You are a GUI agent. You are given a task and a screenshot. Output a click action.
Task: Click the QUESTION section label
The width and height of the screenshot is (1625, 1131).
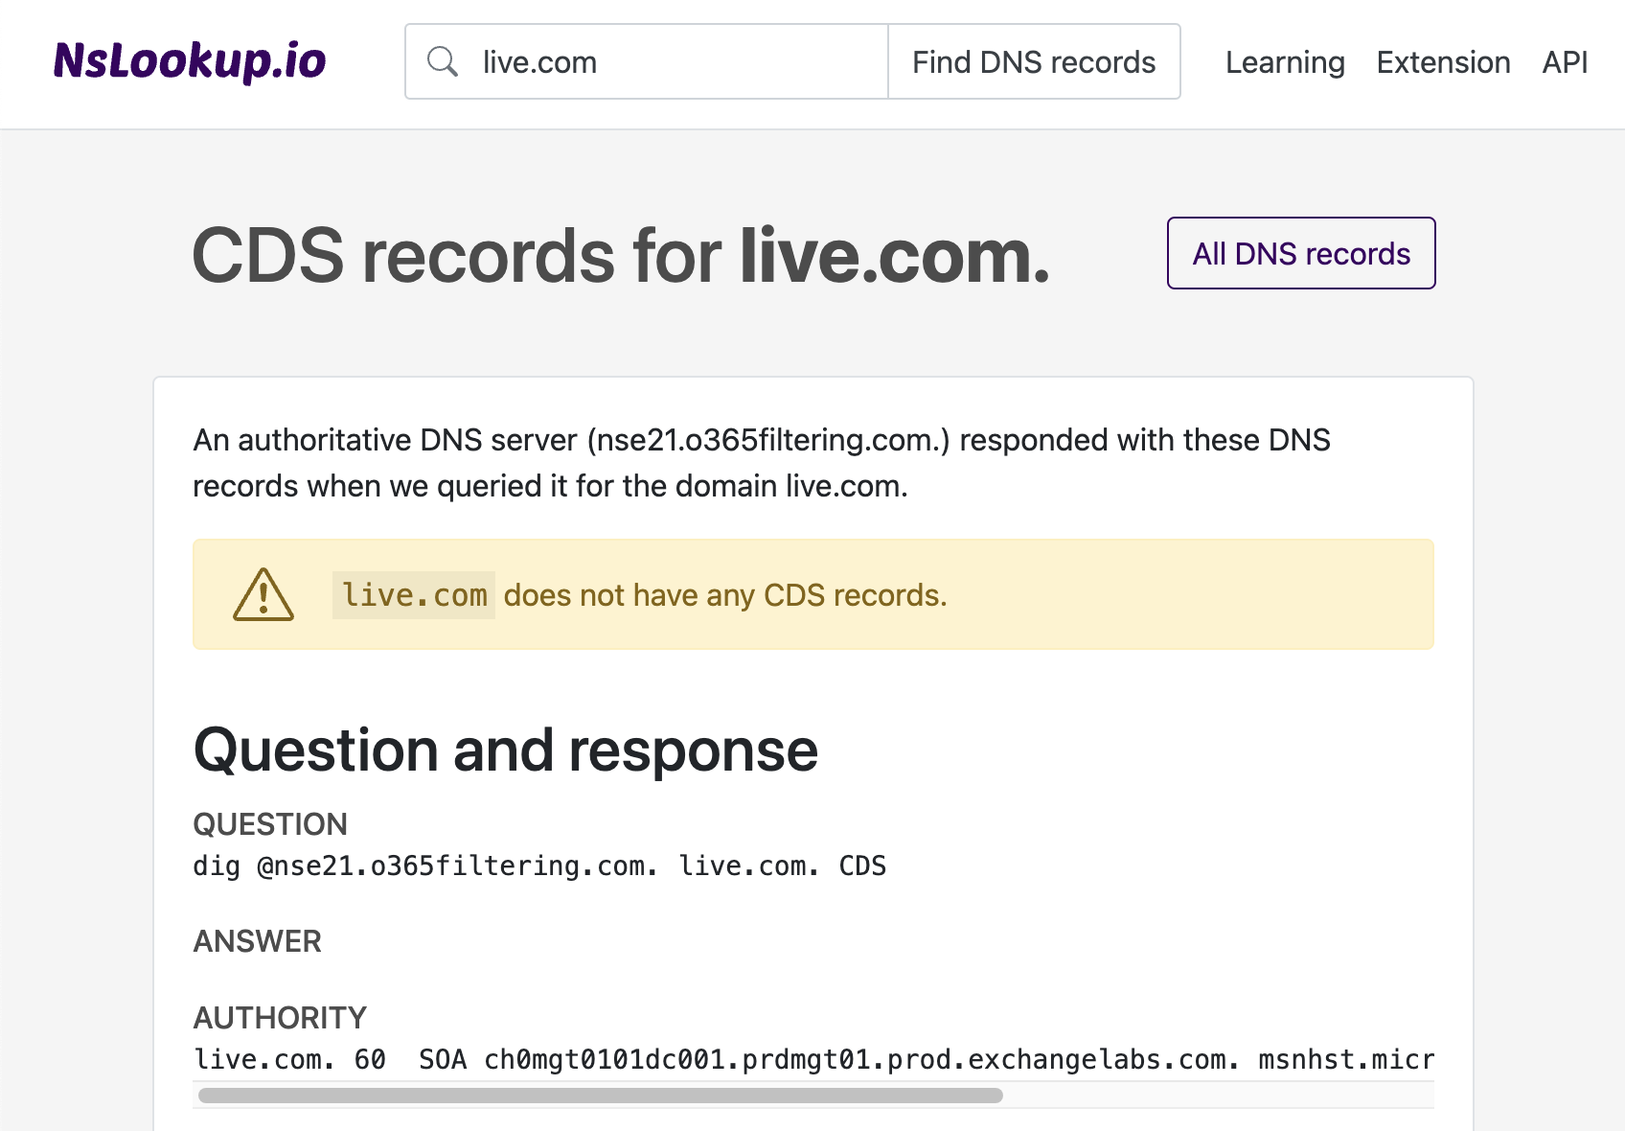point(270,823)
